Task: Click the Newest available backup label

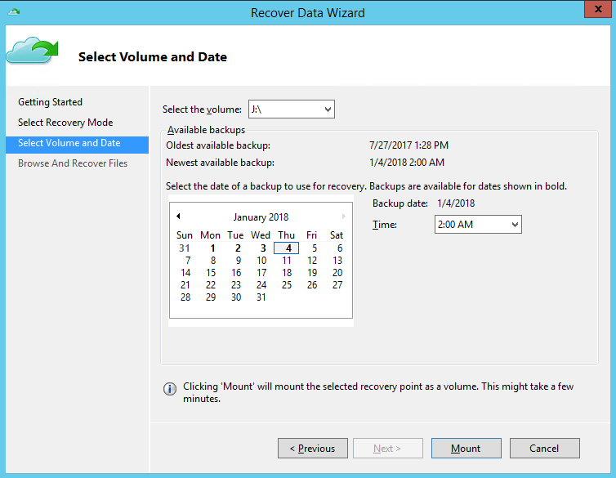Action: (220, 163)
